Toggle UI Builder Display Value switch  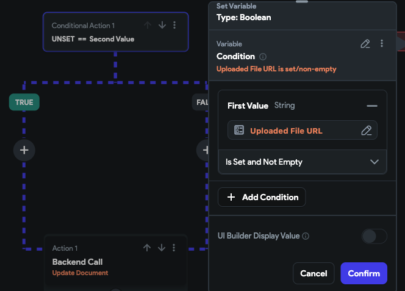point(375,236)
